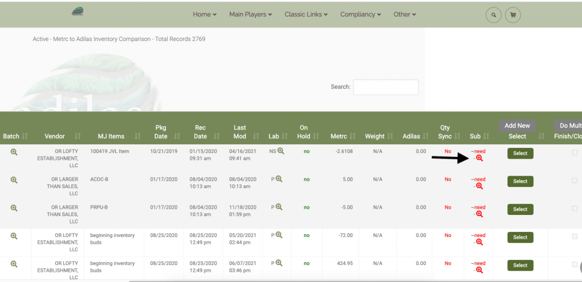This screenshot has height=282, width=582.
Task: Click the Adilas logo in the header
Action: 77,11
